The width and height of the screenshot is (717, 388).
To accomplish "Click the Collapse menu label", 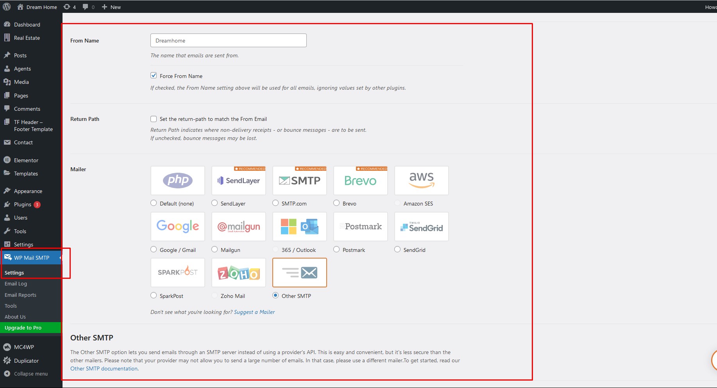I will (x=31, y=374).
